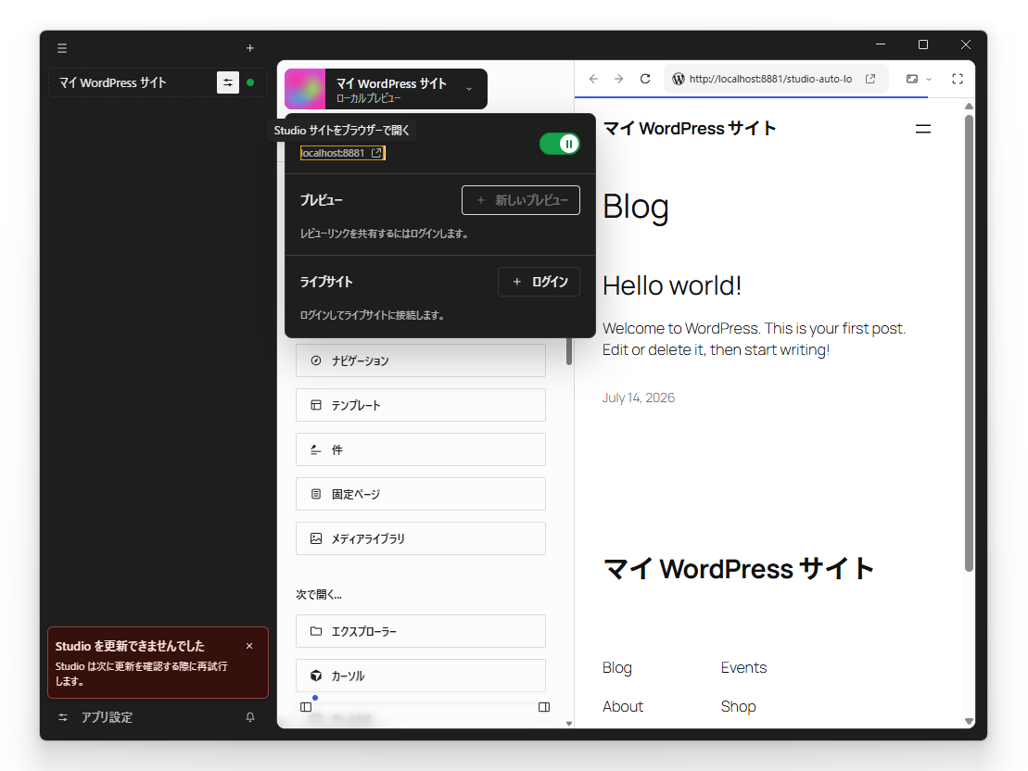Click the Explorer folder icon
This screenshot has height=771, width=1028.
(316, 631)
